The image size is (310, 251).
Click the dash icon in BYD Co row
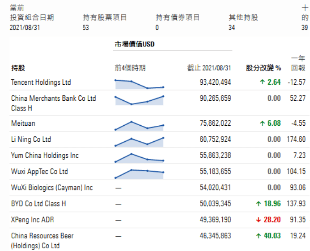[118, 204]
